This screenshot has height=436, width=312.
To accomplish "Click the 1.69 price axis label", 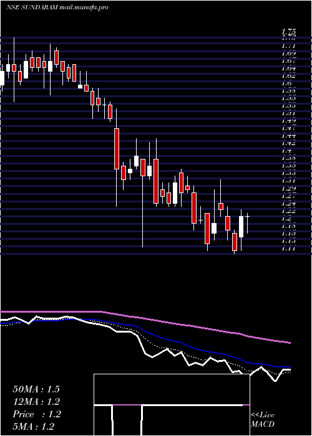I will click(288, 54).
